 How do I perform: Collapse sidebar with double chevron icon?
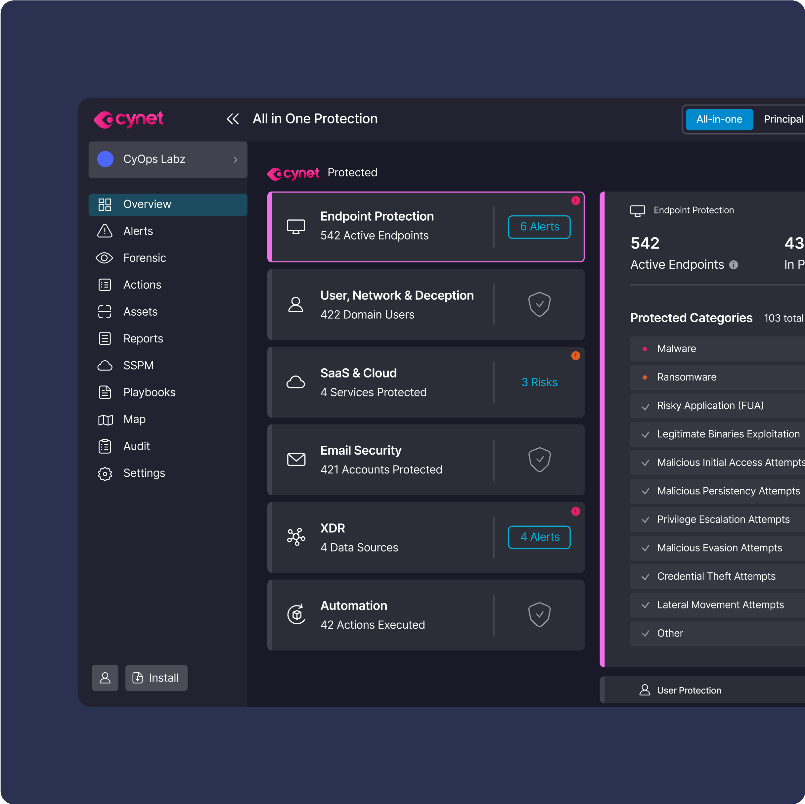(233, 119)
